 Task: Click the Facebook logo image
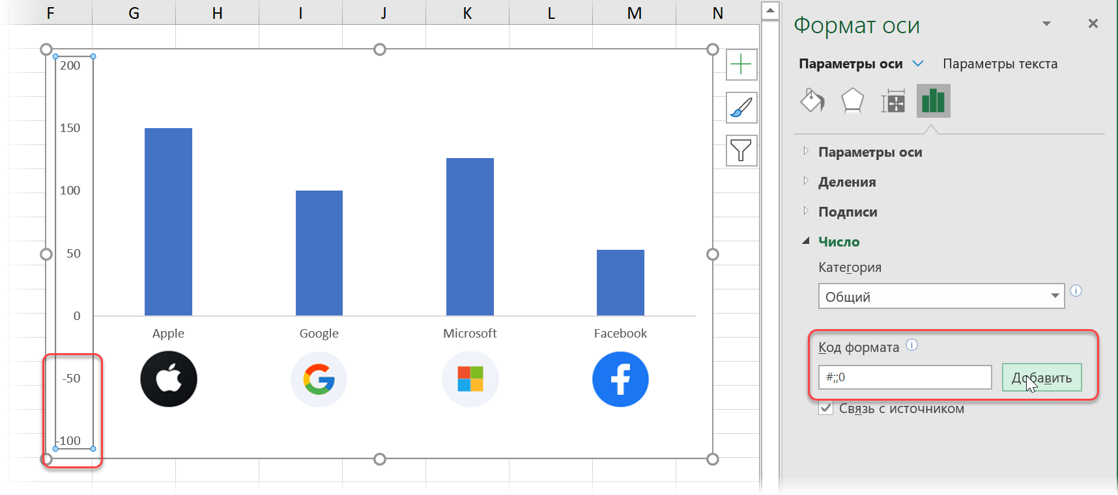click(x=620, y=379)
